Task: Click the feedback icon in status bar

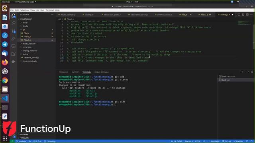Action: (x=247, y=141)
